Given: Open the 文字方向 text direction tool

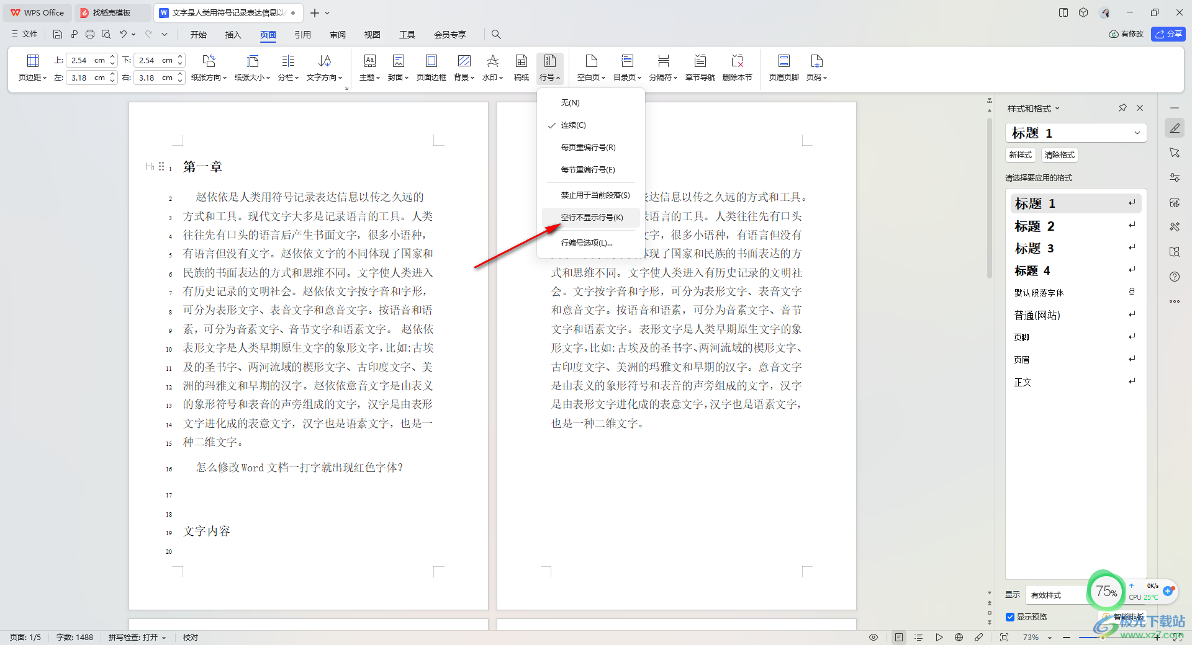Looking at the screenshot, I should (x=324, y=68).
